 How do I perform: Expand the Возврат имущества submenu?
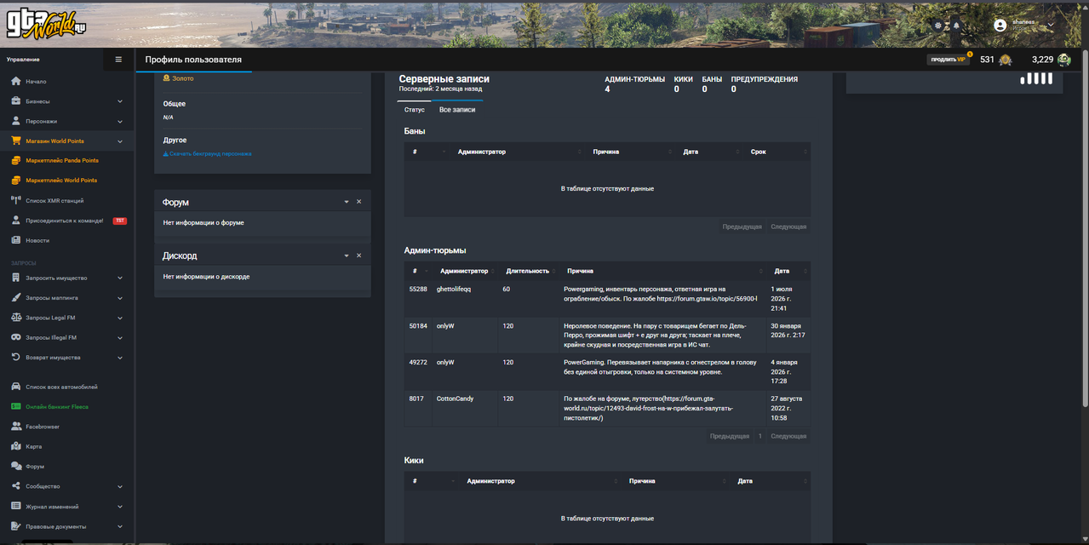pyautogui.click(x=120, y=358)
